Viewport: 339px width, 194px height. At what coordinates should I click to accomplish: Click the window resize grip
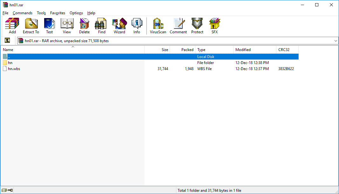pos(337,192)
